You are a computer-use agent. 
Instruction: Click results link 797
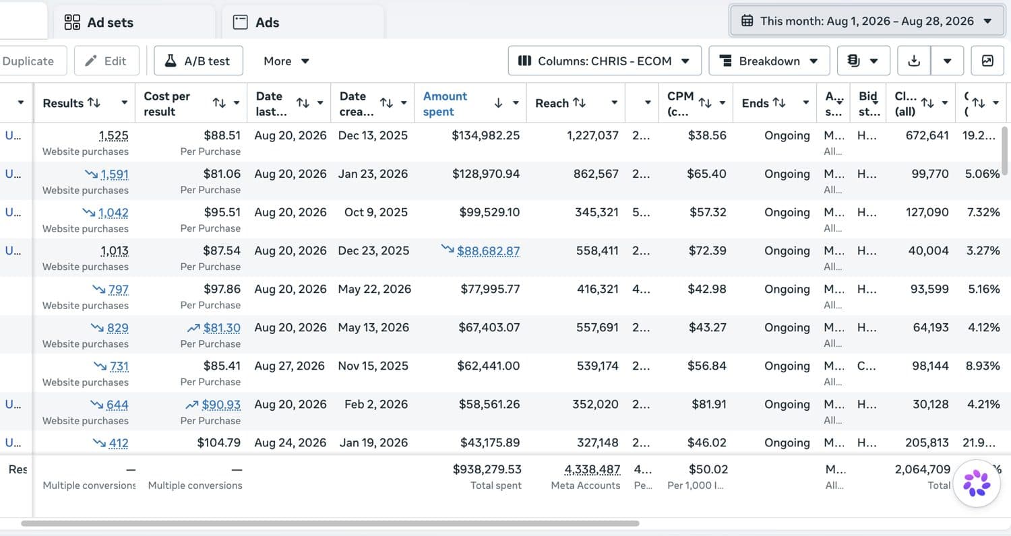pyautogui.click(x=118, y=290)
